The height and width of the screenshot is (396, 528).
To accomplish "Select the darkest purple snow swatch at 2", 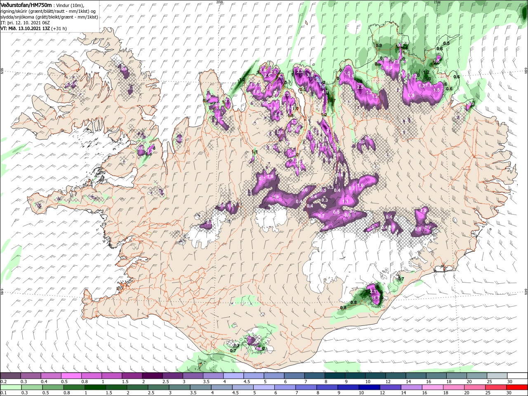I will 152,375.
